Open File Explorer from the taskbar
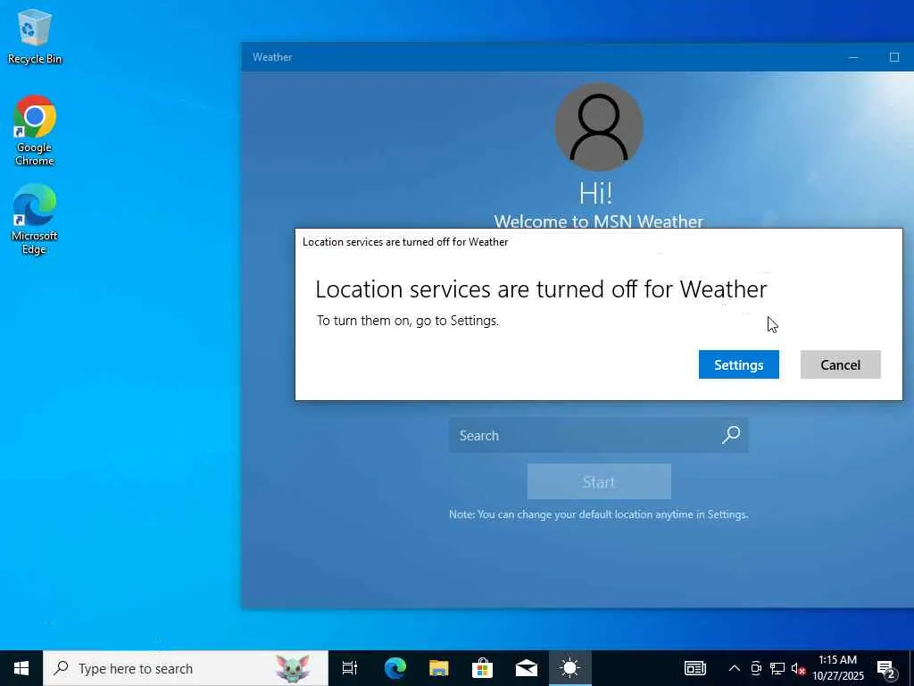 [x=438, y=668]
